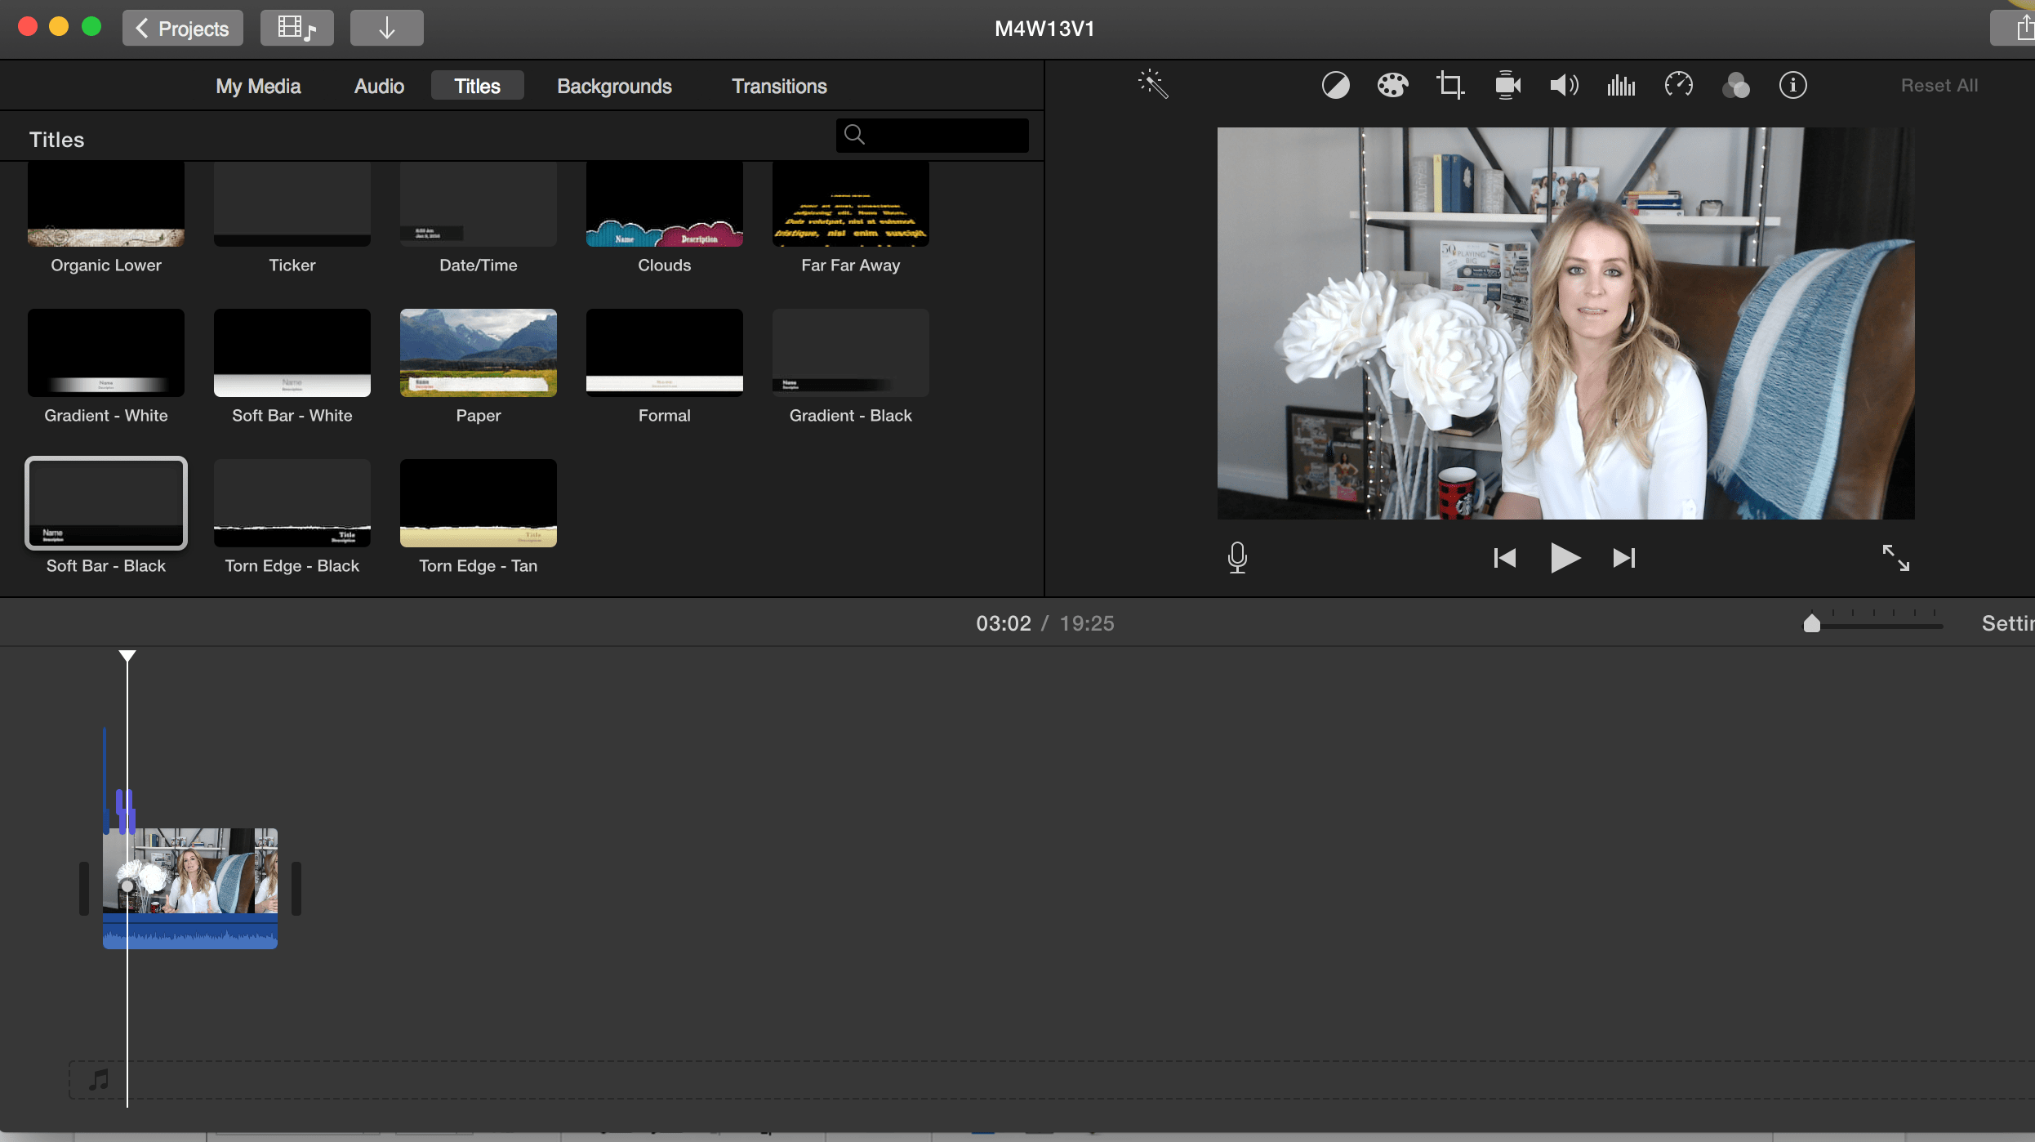Screen dimensions: 2035x1142
Task: Return to the Projects list
Action: [182, 27]
